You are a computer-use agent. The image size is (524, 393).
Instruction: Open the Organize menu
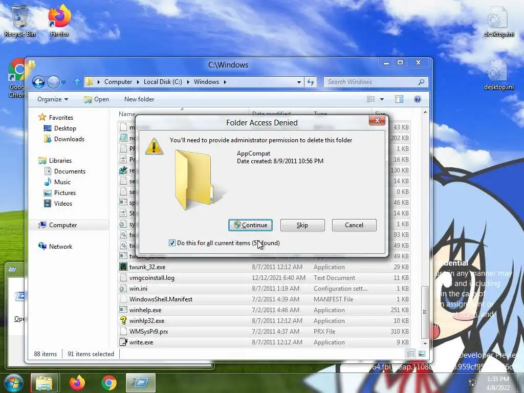tap(53, 99)
